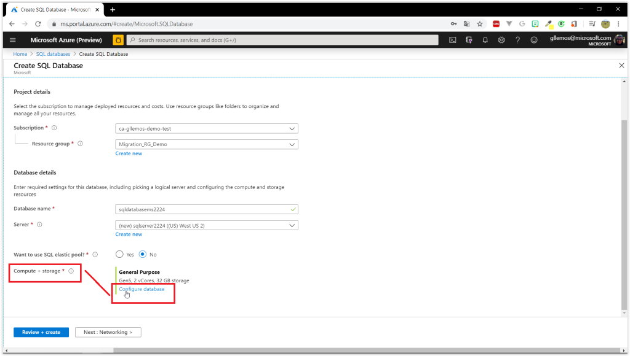The height and width of the screenshot is (356, 630).
Task: Open the notifications bell
Action: 485,40
